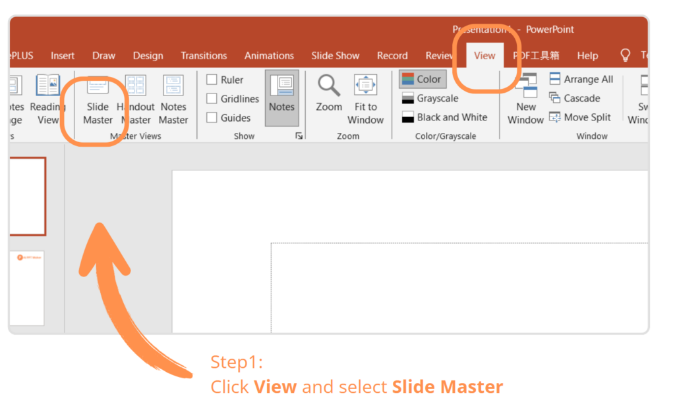Open Notes Master view
This screenshot has height=410, width=675.
coord(173,99)
